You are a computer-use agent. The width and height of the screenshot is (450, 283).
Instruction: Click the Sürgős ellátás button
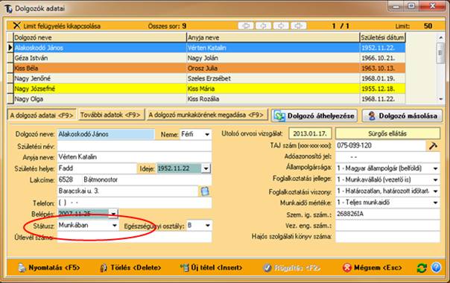387,133
